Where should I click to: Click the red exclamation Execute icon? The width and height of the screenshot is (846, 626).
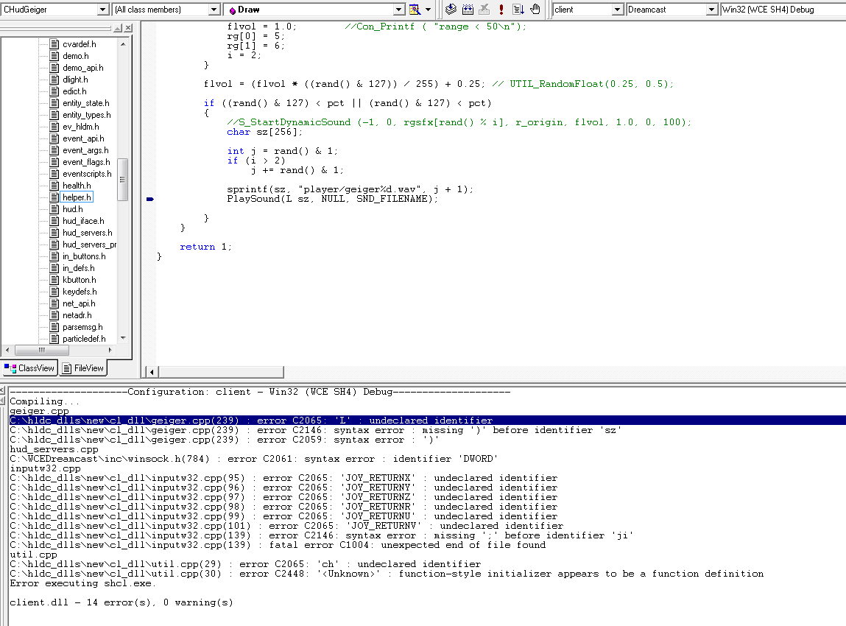click(501, 9)
